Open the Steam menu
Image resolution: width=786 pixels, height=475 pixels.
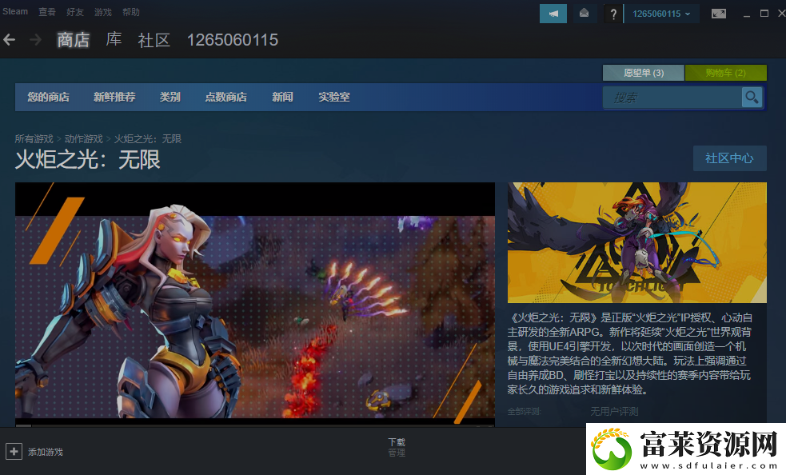tap(15, 11)
